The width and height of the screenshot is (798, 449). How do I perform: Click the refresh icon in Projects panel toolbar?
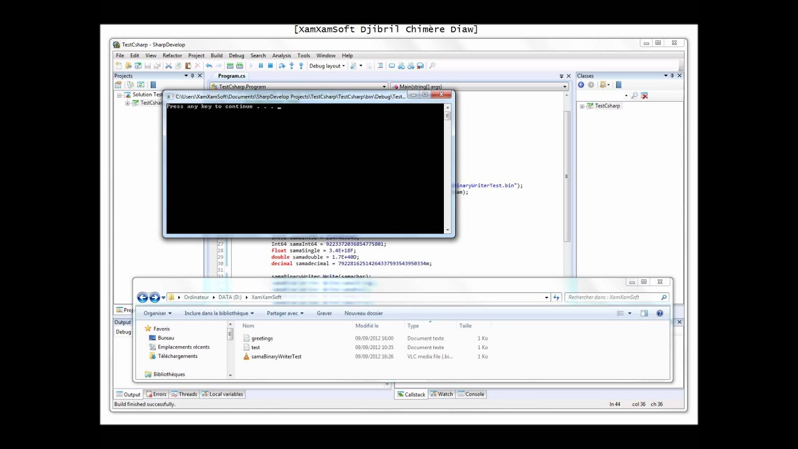(140, 85)
